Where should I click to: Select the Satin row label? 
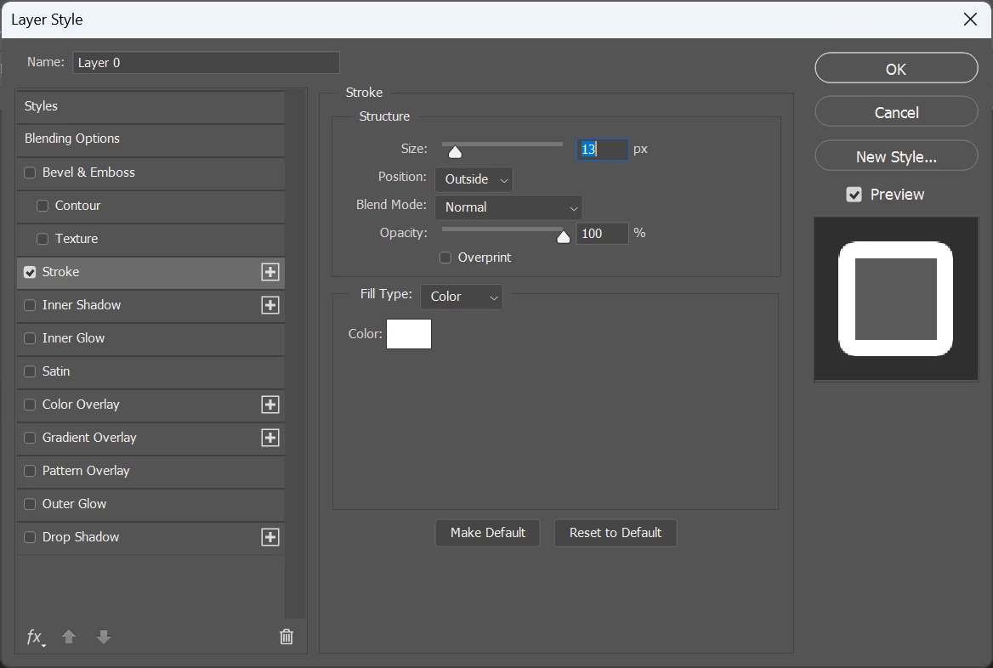pyautogui.click(x=56, y=371)
